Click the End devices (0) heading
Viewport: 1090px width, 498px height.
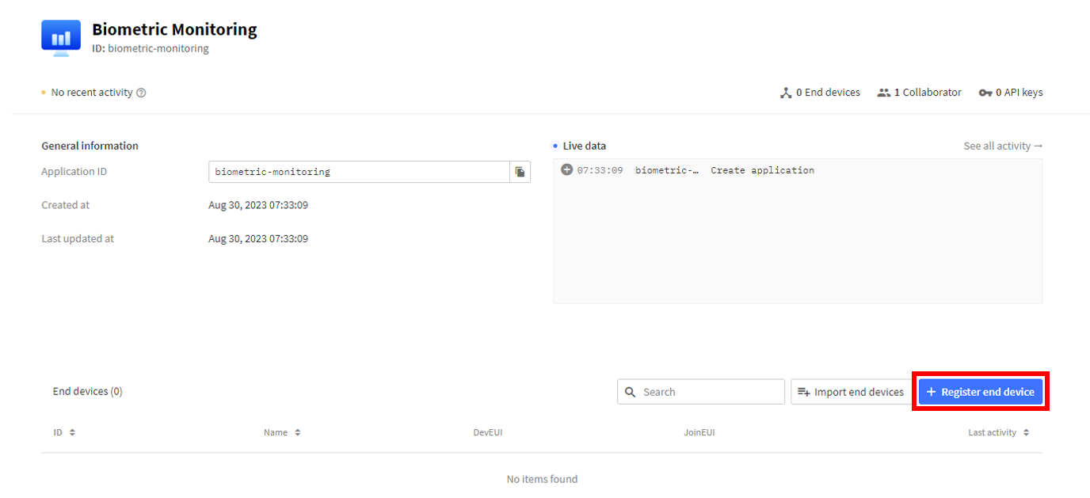[x=88, y=391]
